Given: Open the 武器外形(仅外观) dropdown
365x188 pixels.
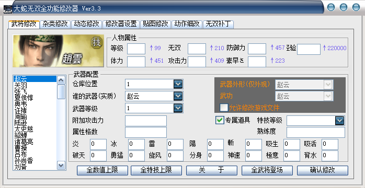Looking at the screenshot, I should coord(328,85).
